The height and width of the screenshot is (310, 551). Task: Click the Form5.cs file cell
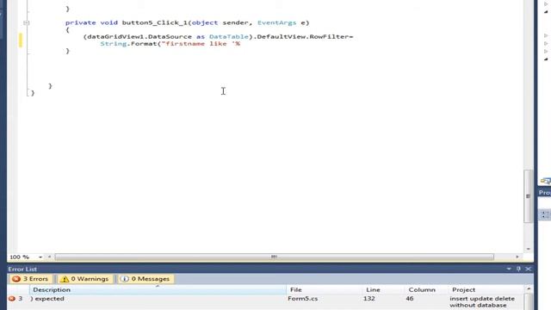point(302,299)
